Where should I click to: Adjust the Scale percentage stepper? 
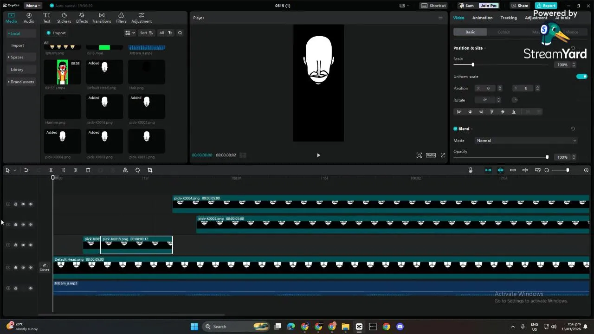(x=574, y=65)
